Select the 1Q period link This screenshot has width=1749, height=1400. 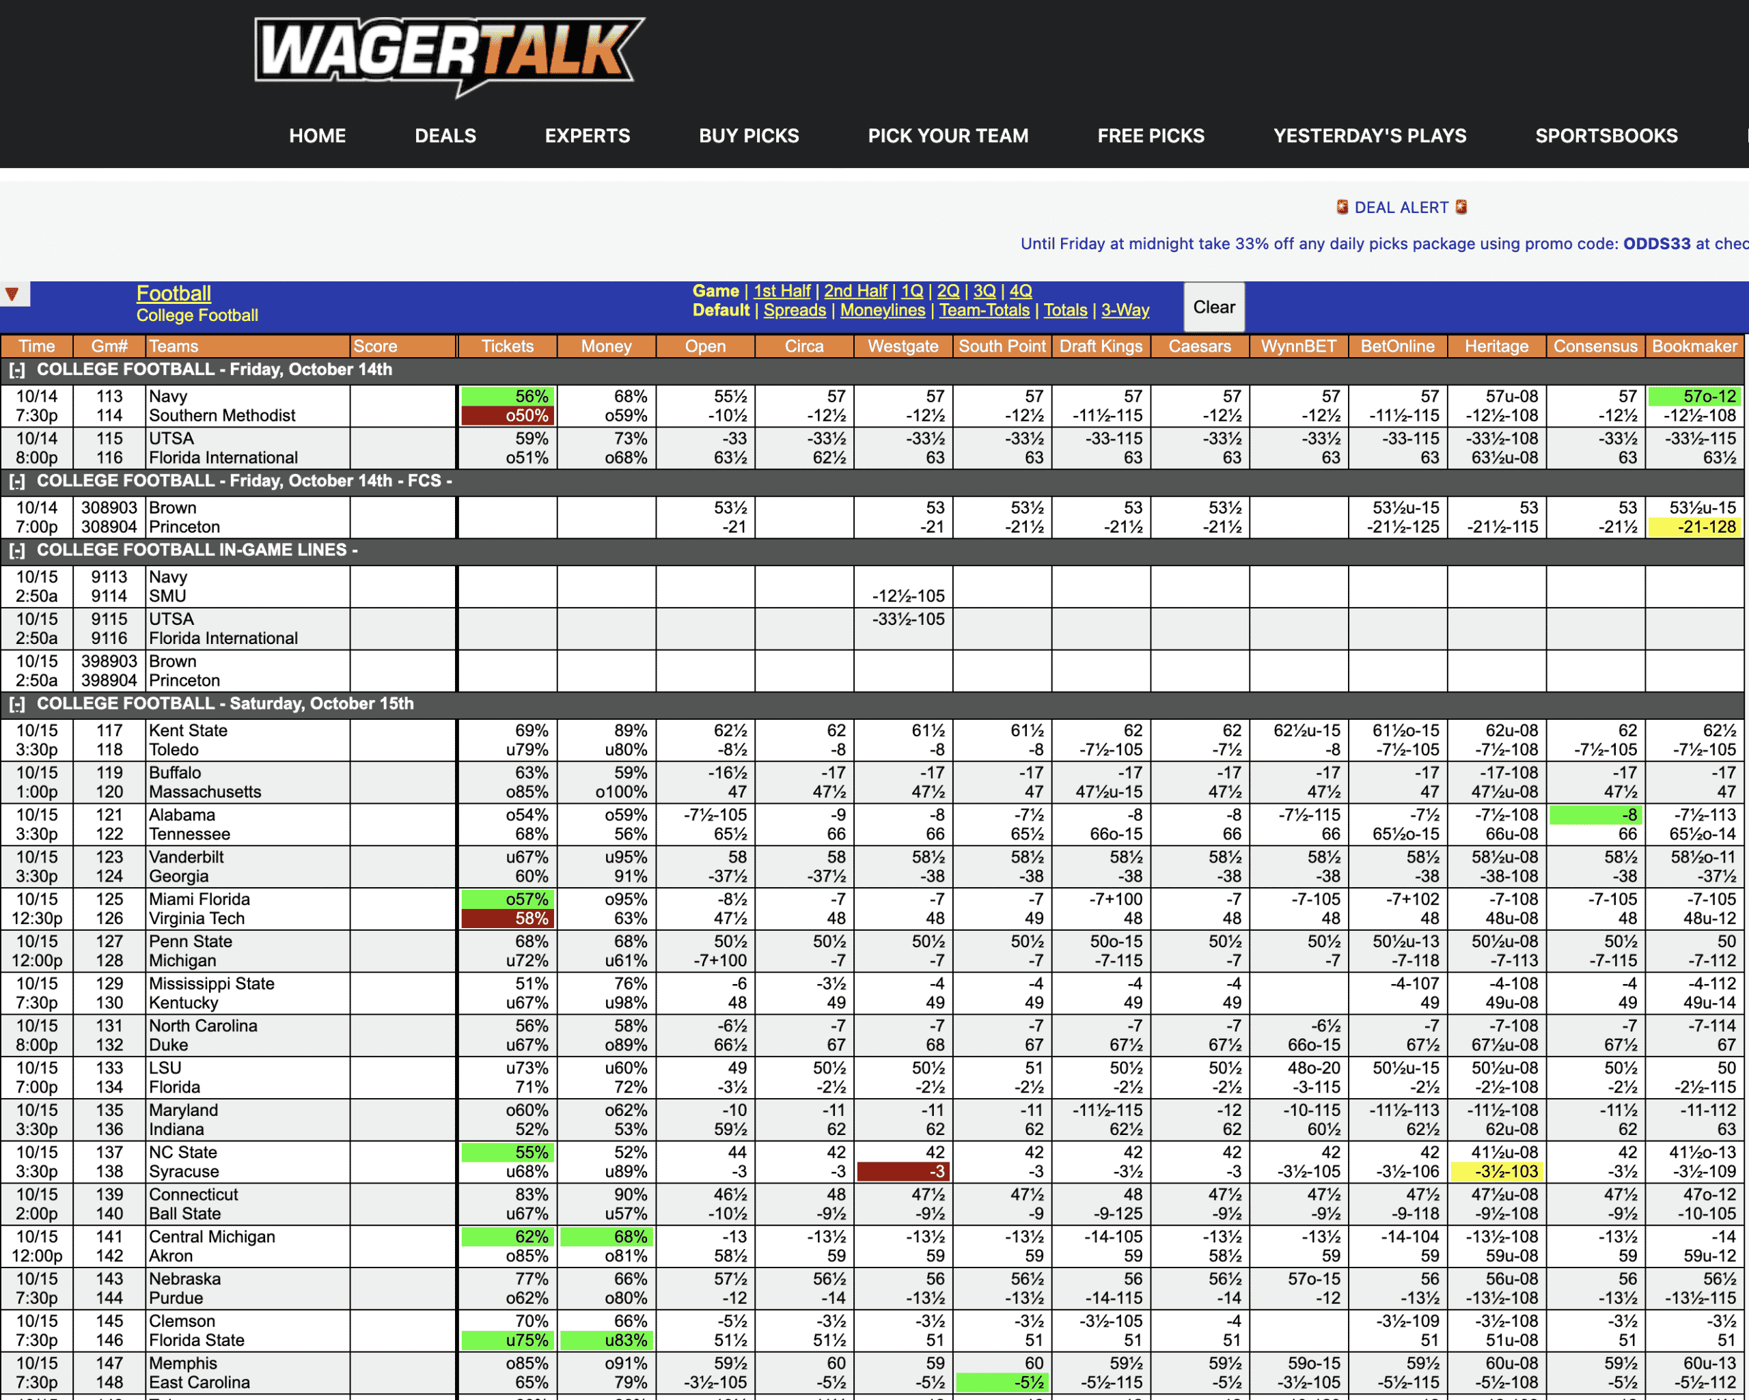click(913, 291)
